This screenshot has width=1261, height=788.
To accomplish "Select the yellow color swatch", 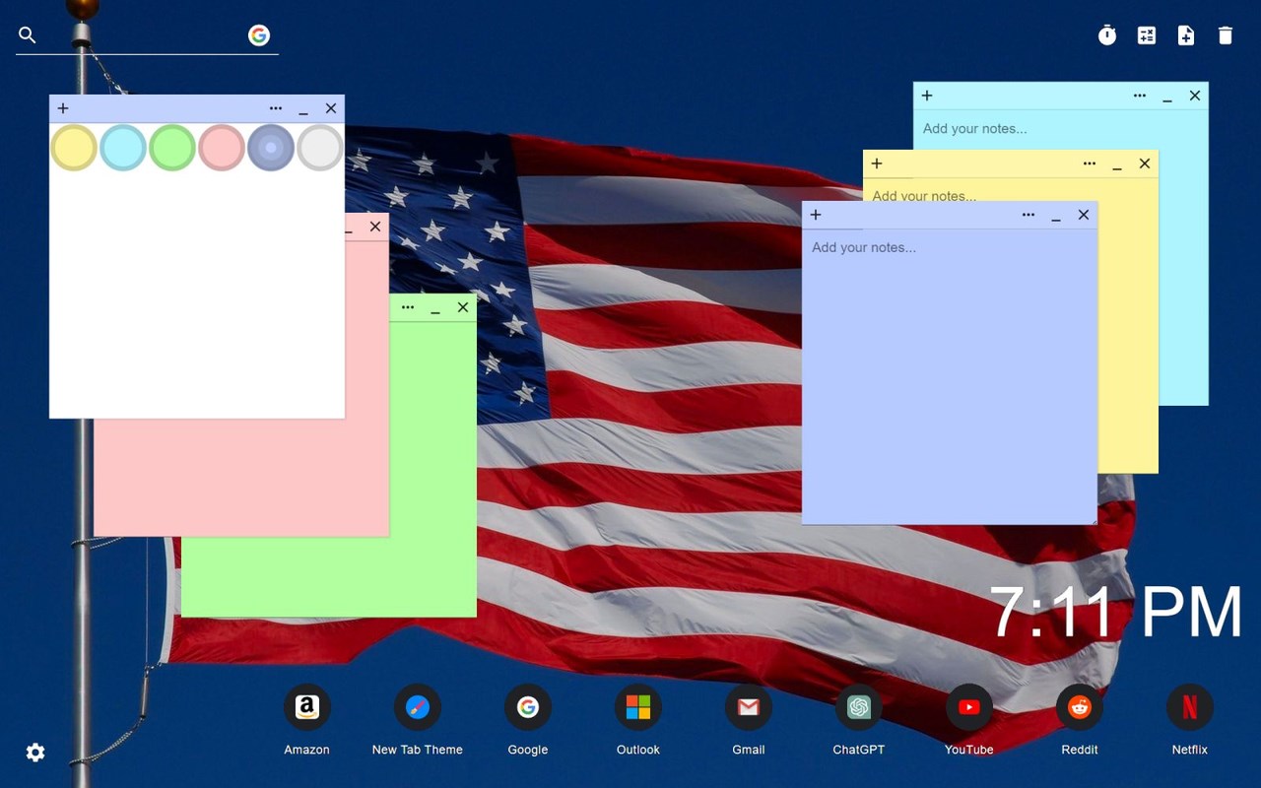I will click(x=74, y=148).
